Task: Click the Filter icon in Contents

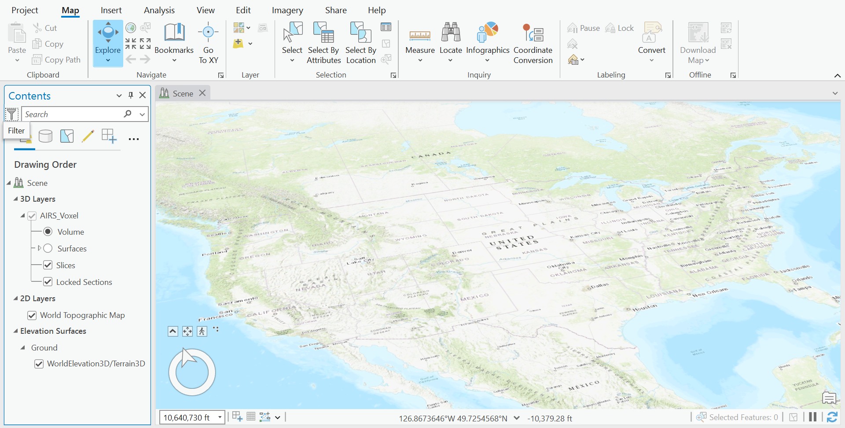Action: (x=12, y=114)
